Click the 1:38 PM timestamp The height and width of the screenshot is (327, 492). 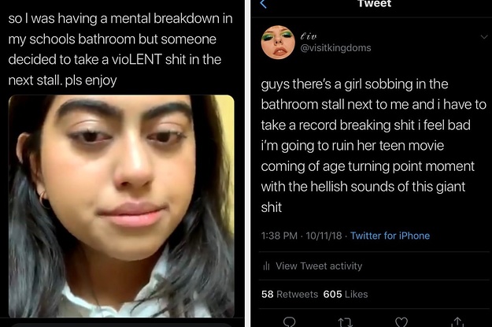pos(279,236)
